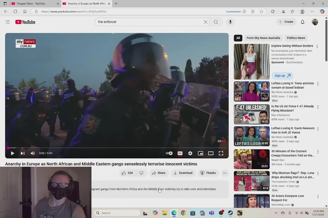Select the All filter chip
328x218 pixels.
click(x=238, y=38)
